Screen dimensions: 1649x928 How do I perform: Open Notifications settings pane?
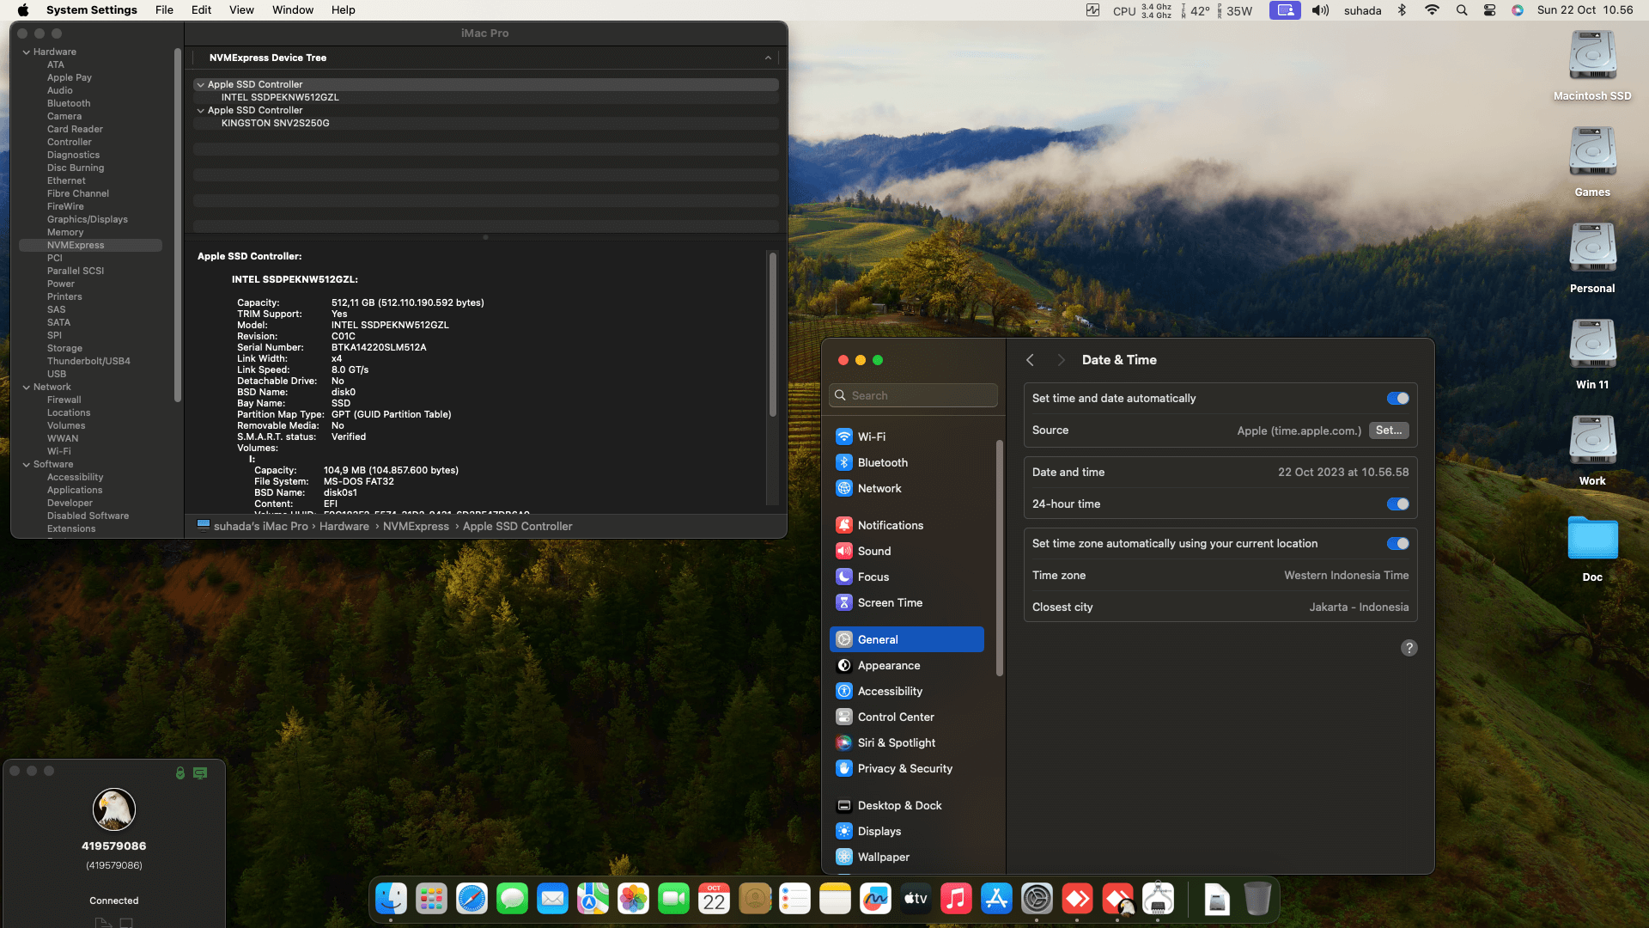pos(890,525)
